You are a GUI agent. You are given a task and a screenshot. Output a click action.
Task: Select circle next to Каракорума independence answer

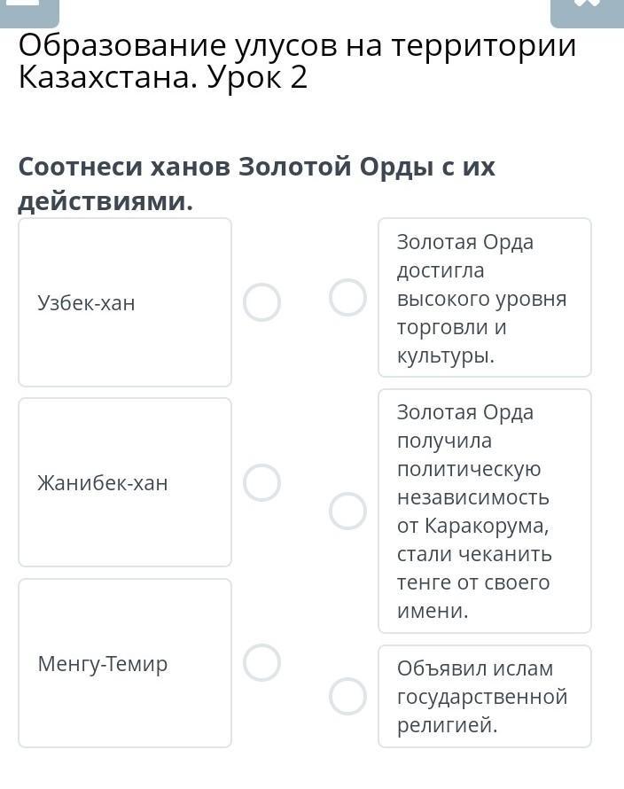click(347, 512)
